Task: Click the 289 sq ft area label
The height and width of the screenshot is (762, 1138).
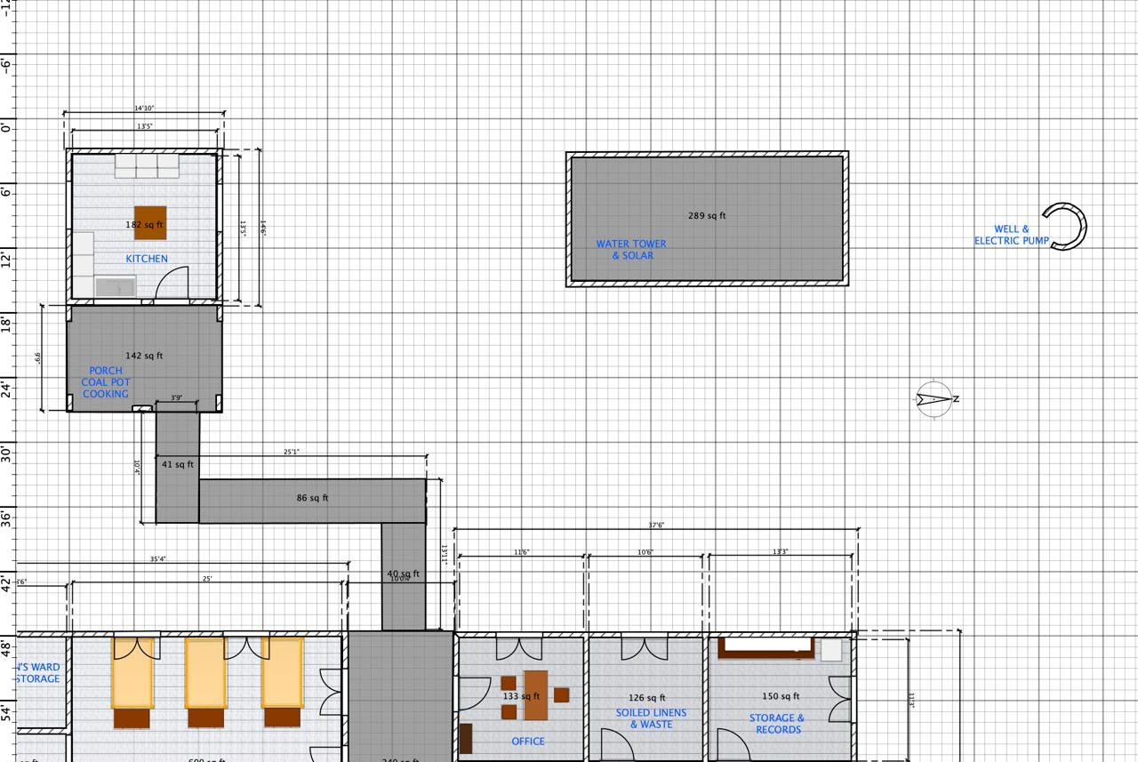Action: pyautogui.click(x=707, y=215)
